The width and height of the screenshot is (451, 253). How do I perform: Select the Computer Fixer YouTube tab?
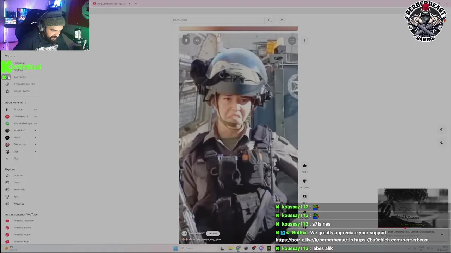112,4
